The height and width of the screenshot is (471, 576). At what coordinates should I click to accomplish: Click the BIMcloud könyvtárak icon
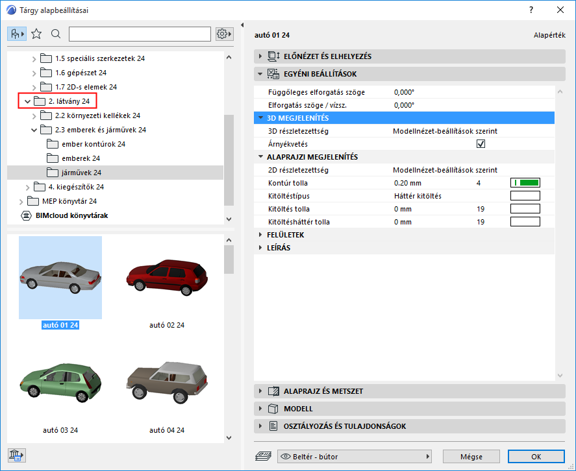pos(26,215)
